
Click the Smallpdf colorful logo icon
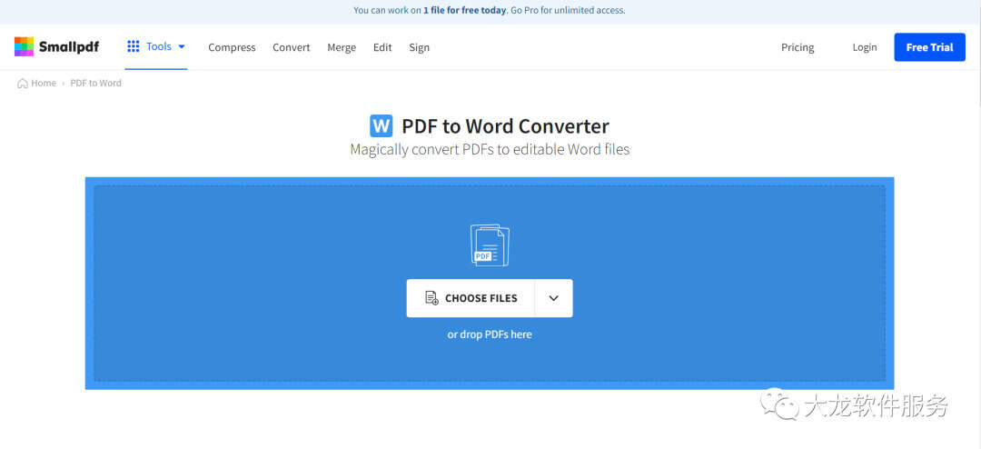(x=25, y=47)
